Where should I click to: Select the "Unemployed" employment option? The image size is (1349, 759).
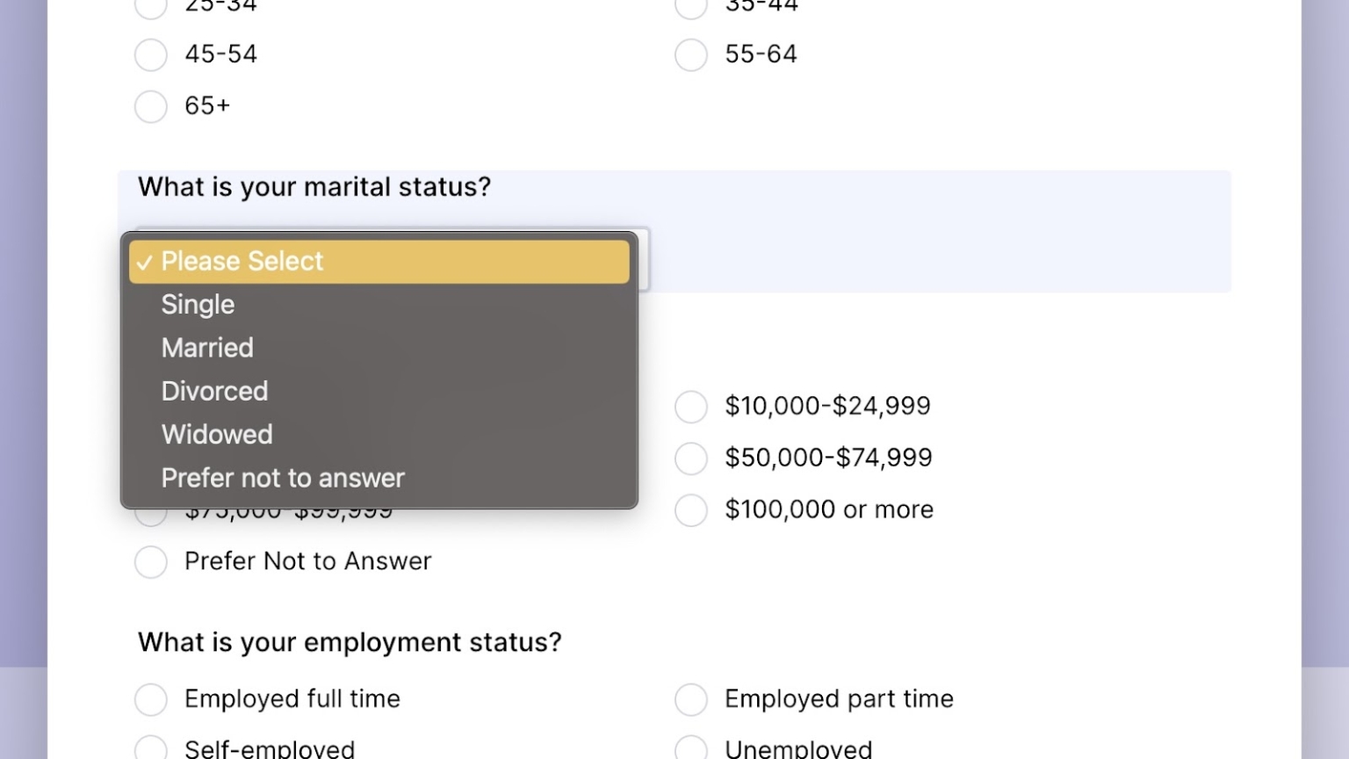click(x=690, y=748)
